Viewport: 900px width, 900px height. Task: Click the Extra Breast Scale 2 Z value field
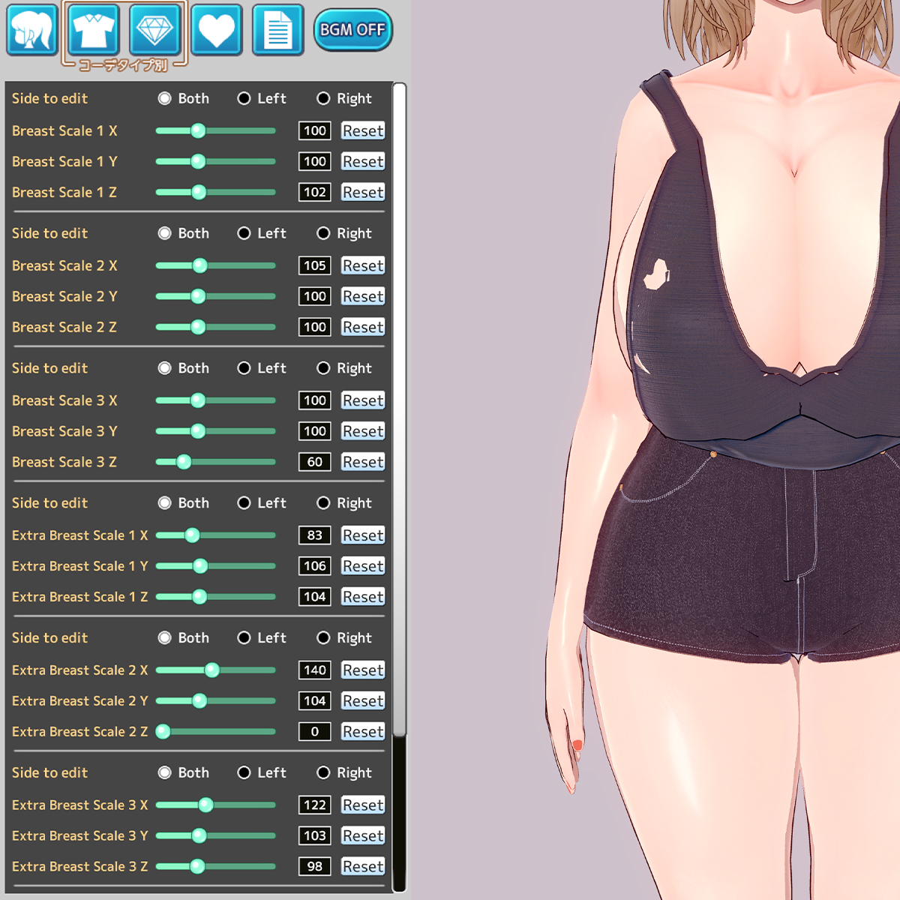(x=315, y=731)
